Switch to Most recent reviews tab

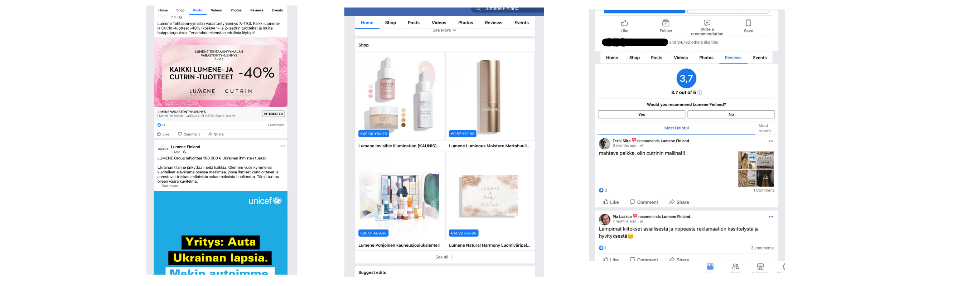[x=764, y=128]
